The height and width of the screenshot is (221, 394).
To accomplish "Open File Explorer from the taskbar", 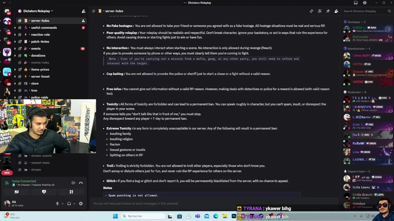I will pos(225,216).
